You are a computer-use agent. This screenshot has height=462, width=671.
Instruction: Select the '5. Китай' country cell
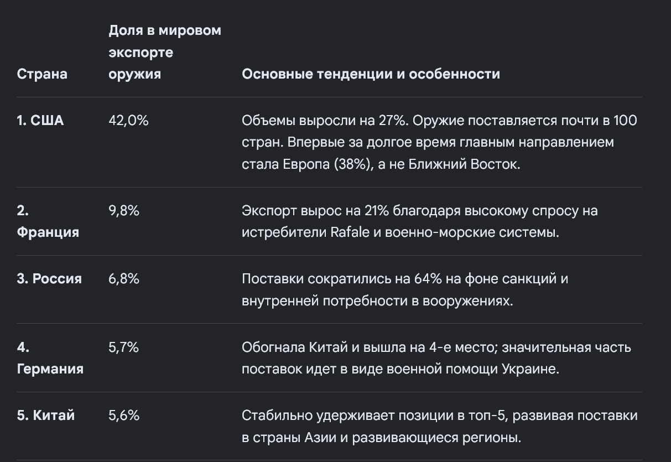tap(46, 416)
